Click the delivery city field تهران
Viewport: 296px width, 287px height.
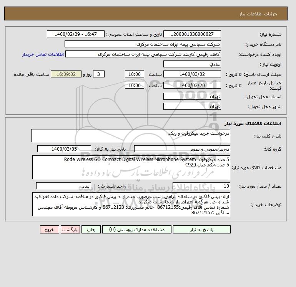pyautogui.click(x=192, y=106)
